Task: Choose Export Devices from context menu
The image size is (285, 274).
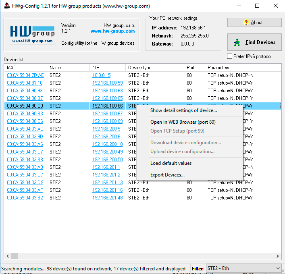Action: pyautogui.click(x=167, y=175)
